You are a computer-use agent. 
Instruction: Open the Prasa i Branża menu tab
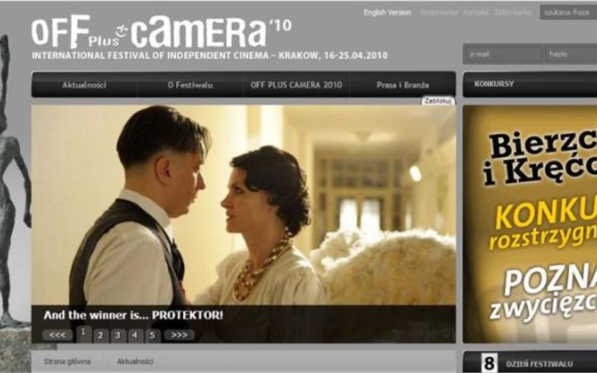pos(402,85)
